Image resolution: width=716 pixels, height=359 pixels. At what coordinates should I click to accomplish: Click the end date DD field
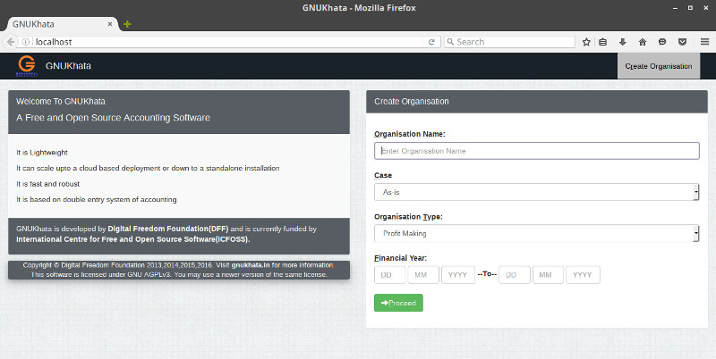click(515, 275)
